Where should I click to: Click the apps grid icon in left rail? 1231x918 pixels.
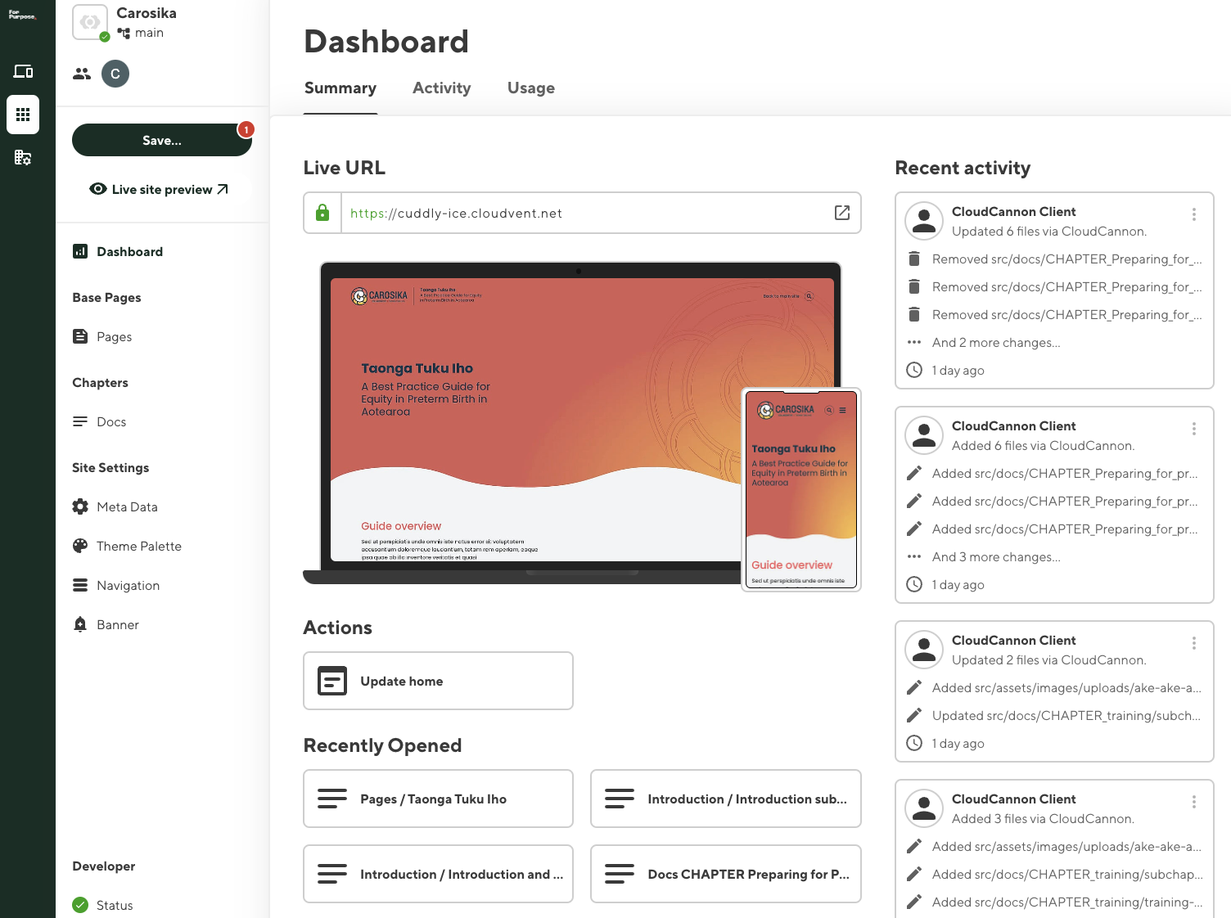[23, 115]
